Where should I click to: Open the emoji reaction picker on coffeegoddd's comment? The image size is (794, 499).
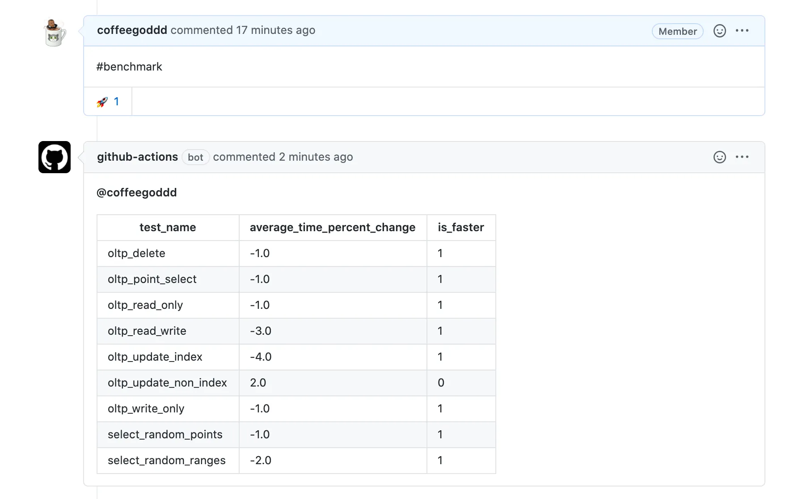(719, 31)
